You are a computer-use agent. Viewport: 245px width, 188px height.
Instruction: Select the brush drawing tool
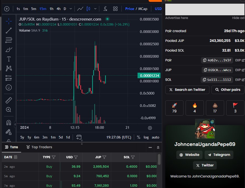click(9, 50)
